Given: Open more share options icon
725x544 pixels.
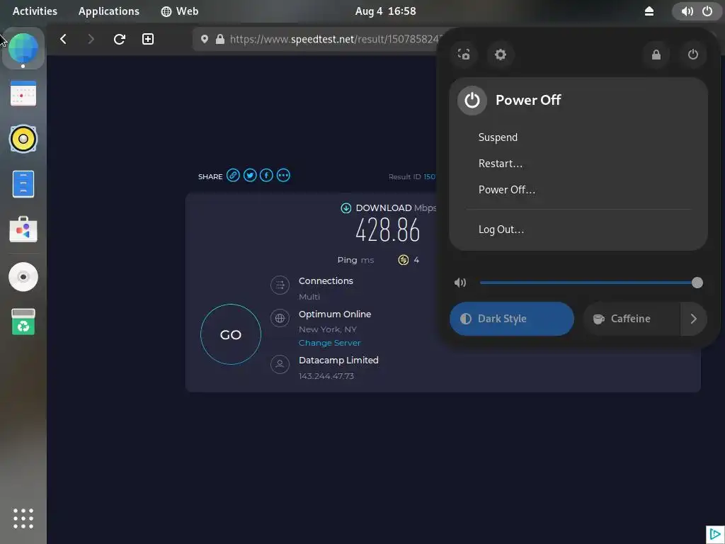Looking at the screenshot, I should [283, 176].
